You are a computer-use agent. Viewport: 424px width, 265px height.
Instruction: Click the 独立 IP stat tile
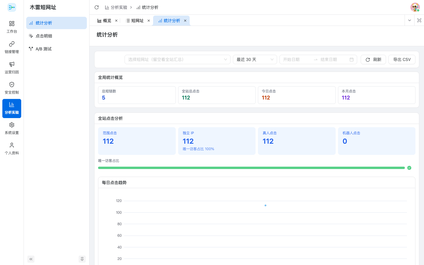click(x=217, y=141)
